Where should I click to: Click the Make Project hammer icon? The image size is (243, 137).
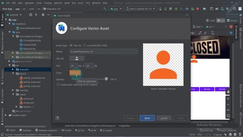coord(105,9)
